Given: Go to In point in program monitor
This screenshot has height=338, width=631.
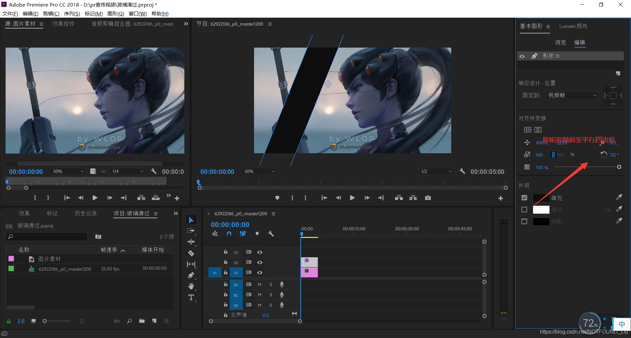Looking at the screenshot, I should tap(324, 198).
